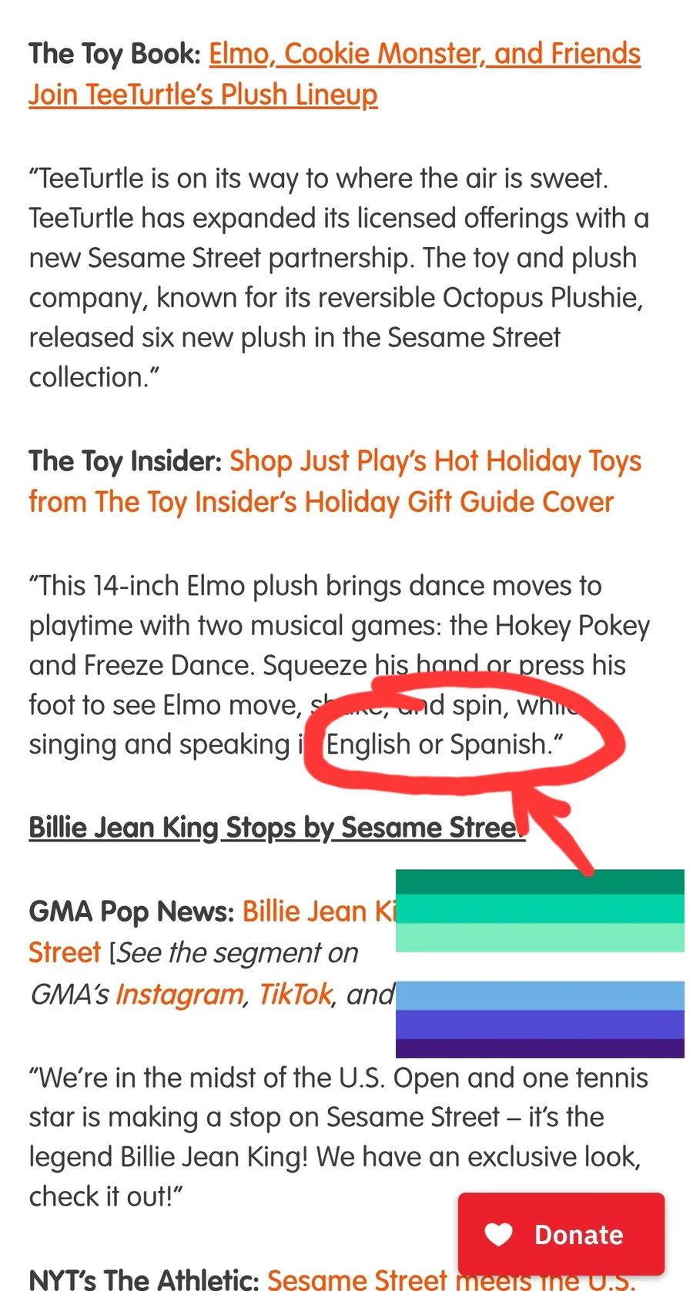Click the dark green flag stripe
693x1291 pixels.
tap(540, 882)
